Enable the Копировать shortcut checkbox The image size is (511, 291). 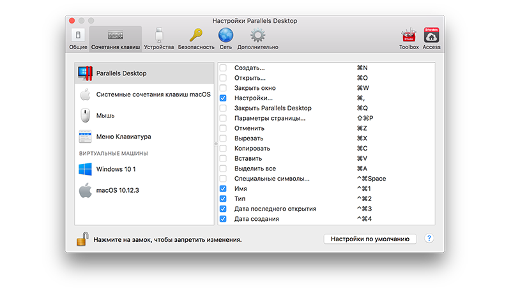[223, 149]
